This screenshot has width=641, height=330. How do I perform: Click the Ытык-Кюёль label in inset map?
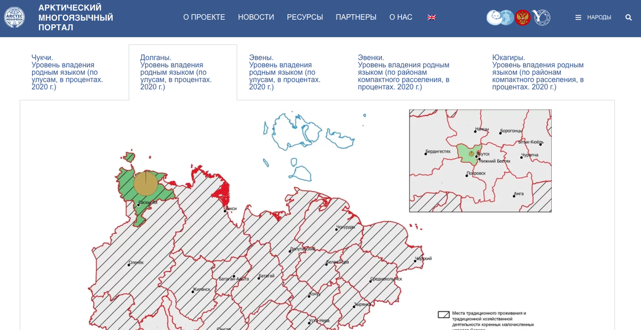(531, 142)
